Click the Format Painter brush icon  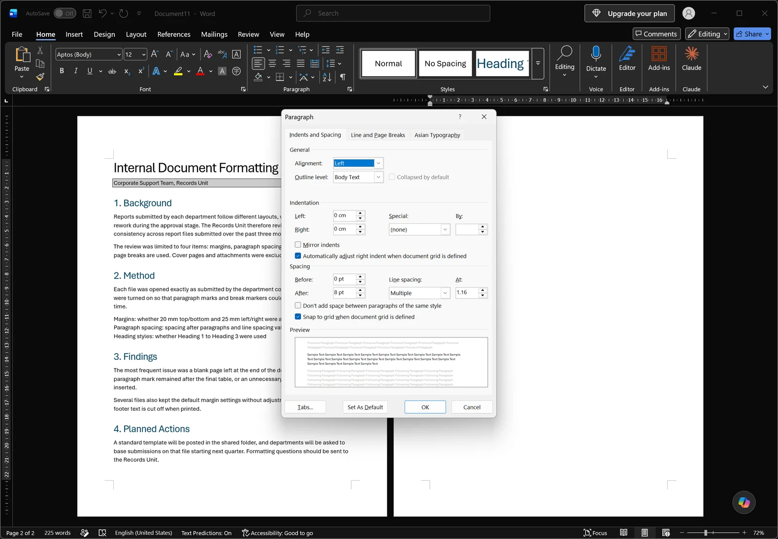[40, 76]
